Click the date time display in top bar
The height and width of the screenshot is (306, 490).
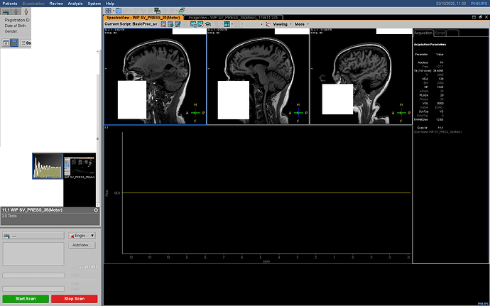click(451, 4)
